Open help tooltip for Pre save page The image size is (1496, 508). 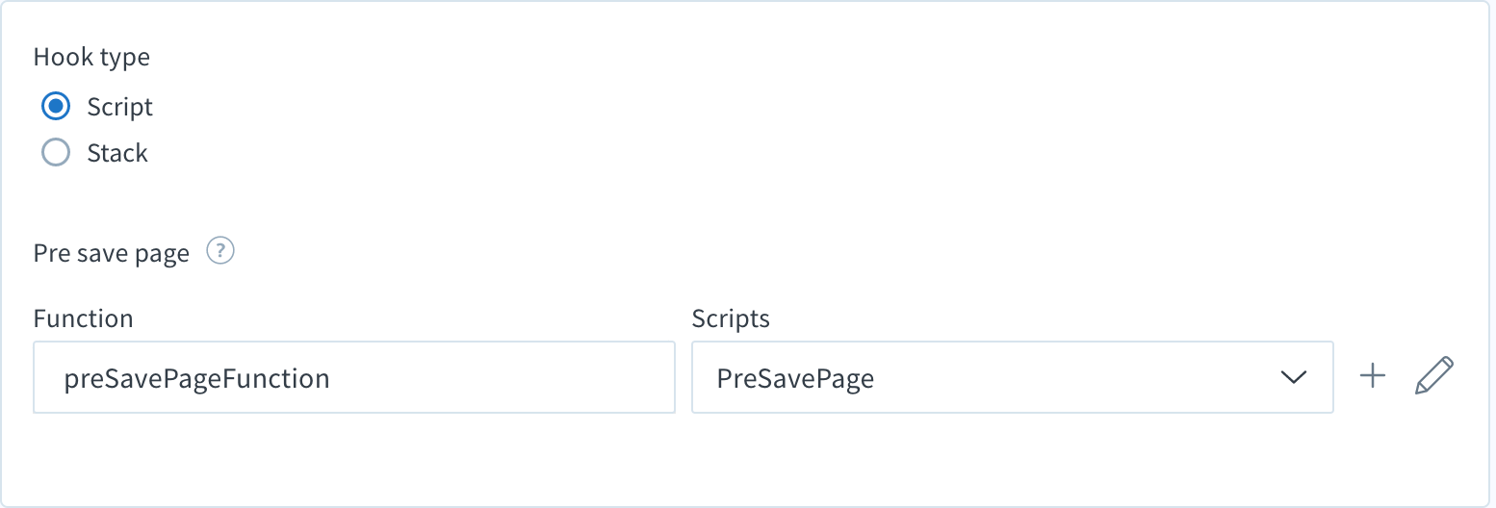coord(221,252)
